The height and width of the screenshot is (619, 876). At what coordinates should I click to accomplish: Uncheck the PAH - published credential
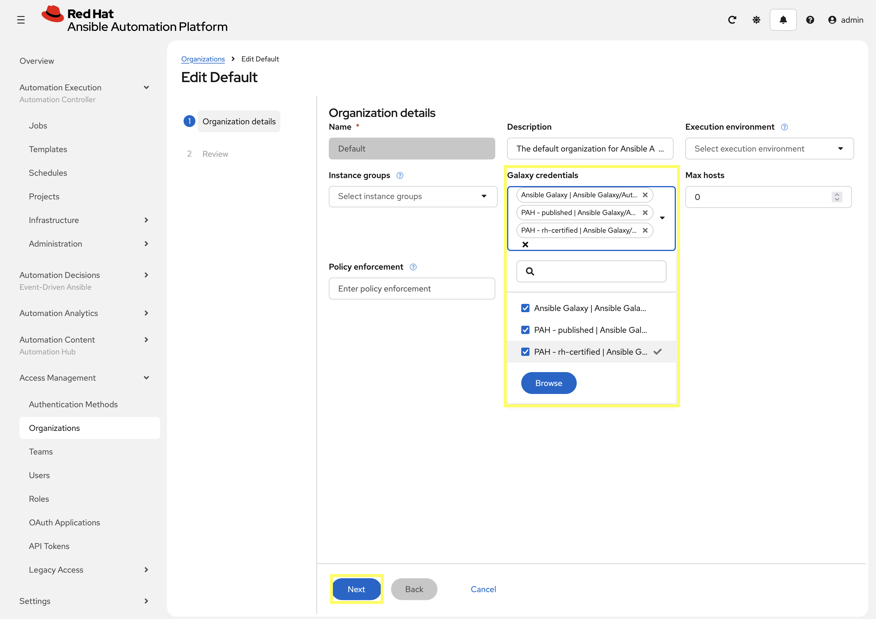coord(525,330)
